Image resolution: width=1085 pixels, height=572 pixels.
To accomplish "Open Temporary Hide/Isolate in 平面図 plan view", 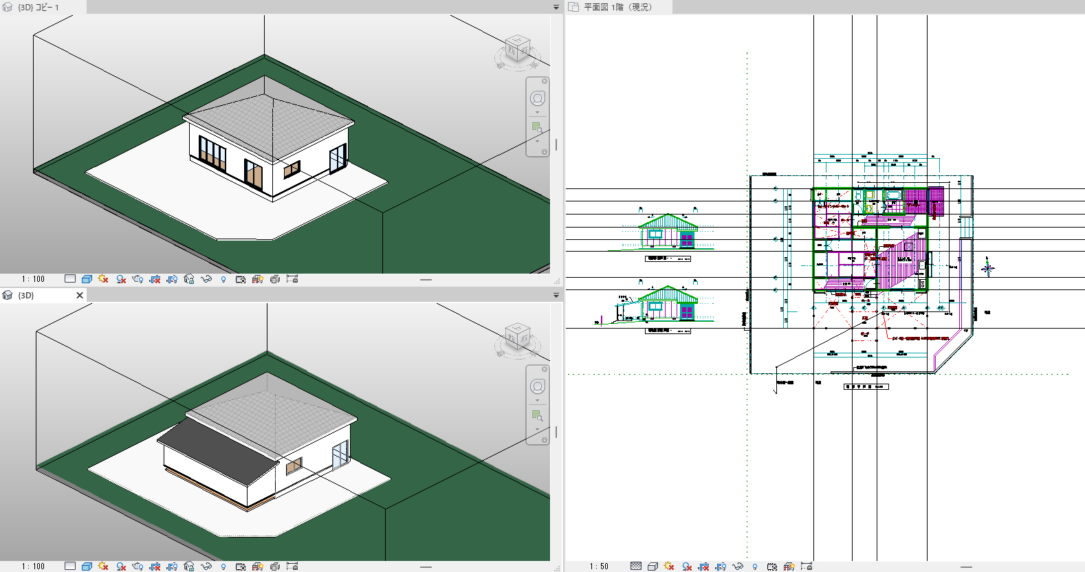I will (738, 566).
